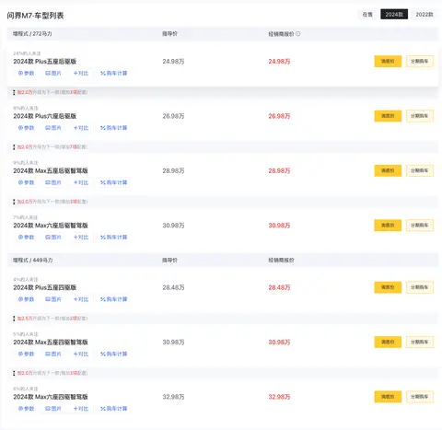Open 购车计算 for Plus六座后驱版
This screenshot has width=442, height=430.
[113, 128]
